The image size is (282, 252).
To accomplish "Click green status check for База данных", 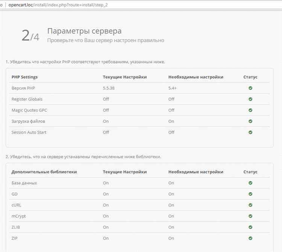I will tap(250, 183).
